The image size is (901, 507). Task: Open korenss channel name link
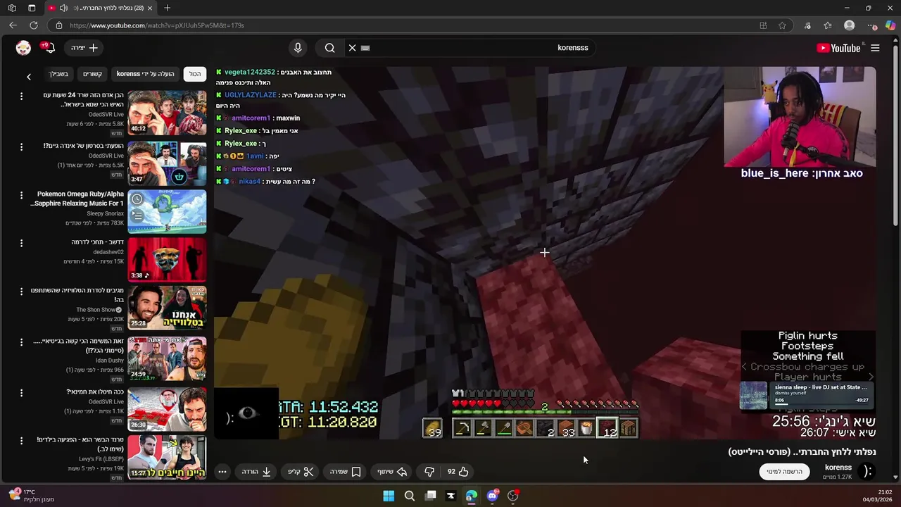coord(838,468)
